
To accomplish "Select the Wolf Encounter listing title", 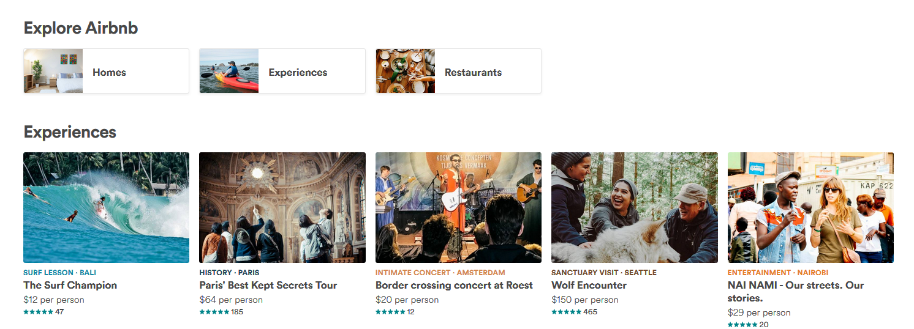I will [x=589, y=285].
